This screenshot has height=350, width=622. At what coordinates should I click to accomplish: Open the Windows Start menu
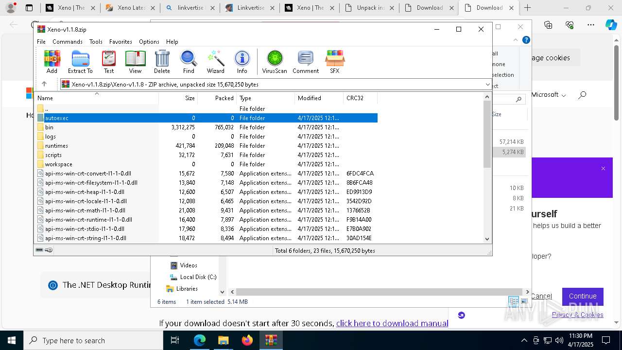[11, 340]
